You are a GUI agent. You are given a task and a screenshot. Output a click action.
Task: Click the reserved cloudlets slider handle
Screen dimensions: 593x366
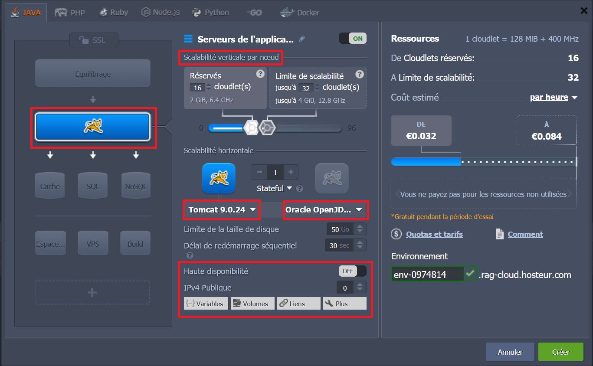tap(251, 128)
